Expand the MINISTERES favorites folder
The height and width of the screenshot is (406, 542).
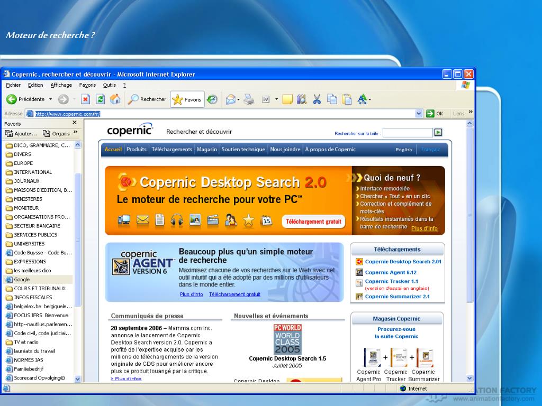24,199
